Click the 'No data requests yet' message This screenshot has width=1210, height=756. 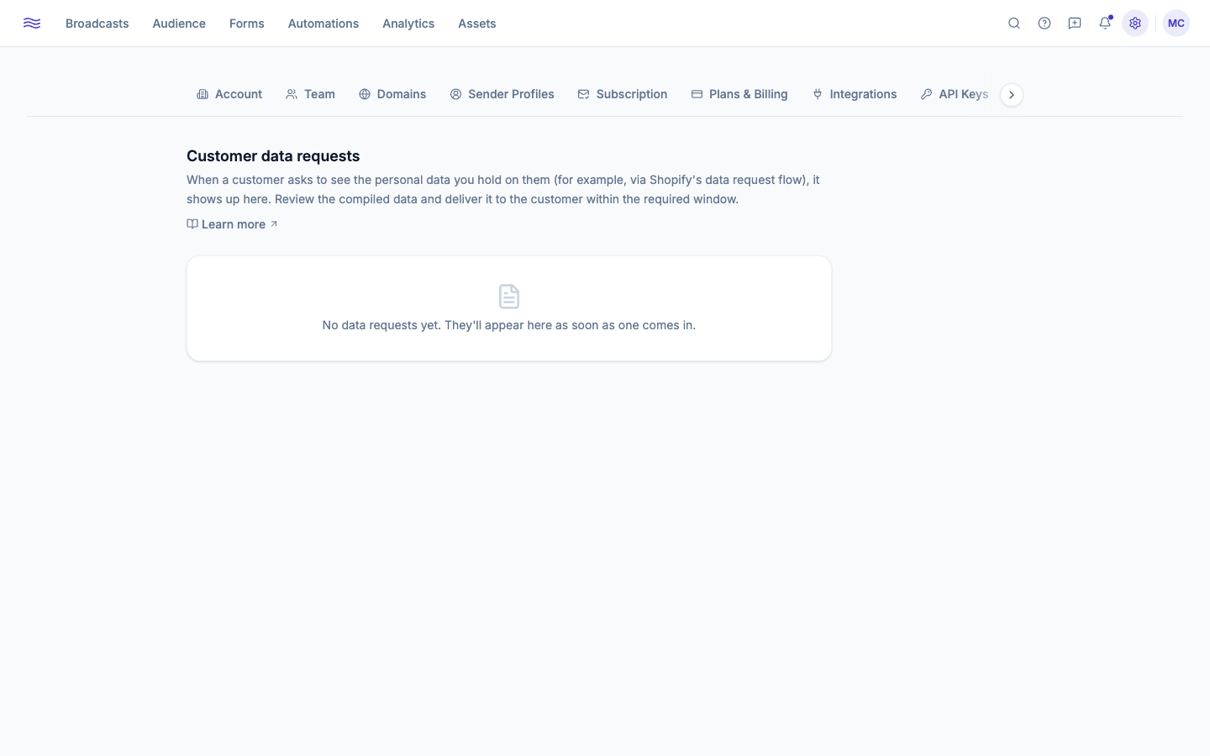[x=509, y=325]
